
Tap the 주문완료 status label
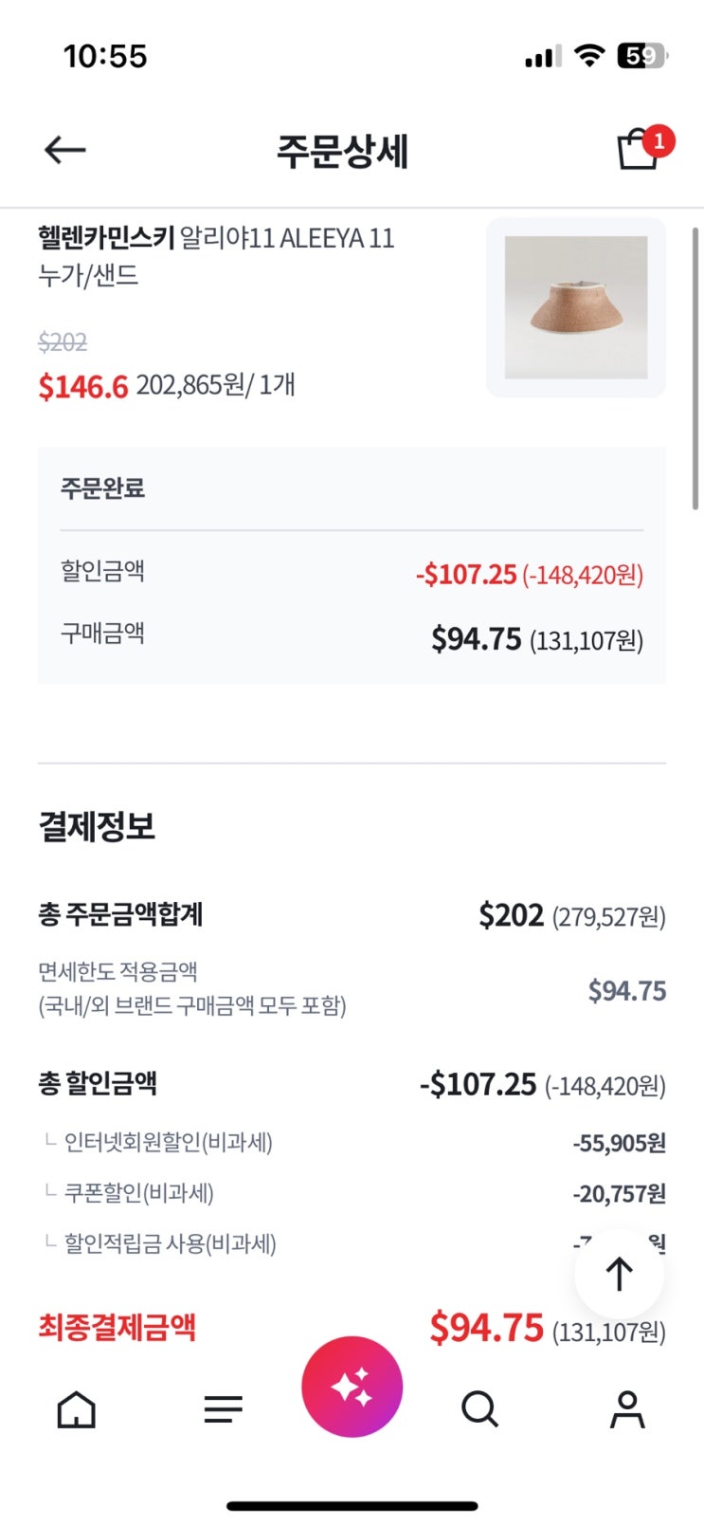pyautogui.click(x=103, y=488)
